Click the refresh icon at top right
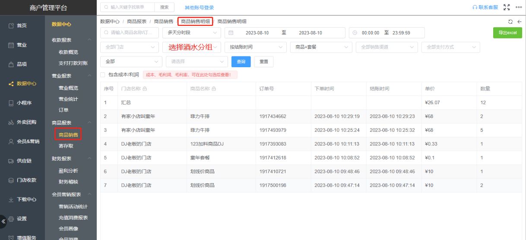Screen dimensions: 526x240 510,22
